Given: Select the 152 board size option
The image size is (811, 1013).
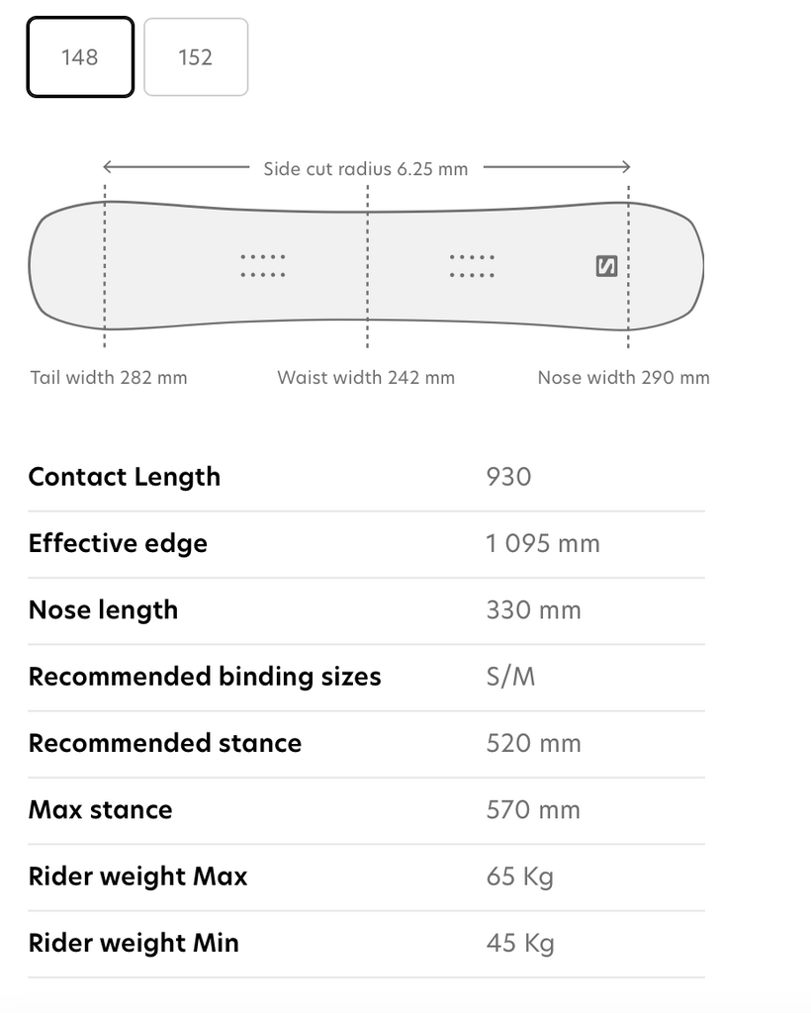Looking at the screenshot, I should [196, 57].
